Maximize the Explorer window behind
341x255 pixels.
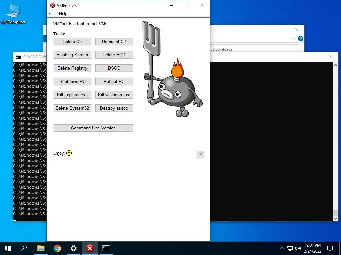click(281, 30)
